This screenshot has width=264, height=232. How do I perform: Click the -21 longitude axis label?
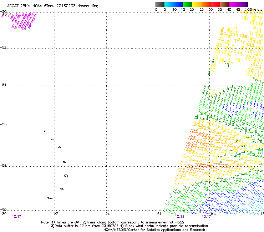coord(158,214)
